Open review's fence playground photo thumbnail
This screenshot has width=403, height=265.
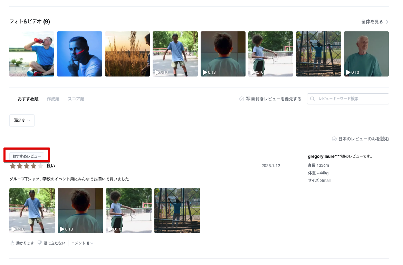point(177,211)
